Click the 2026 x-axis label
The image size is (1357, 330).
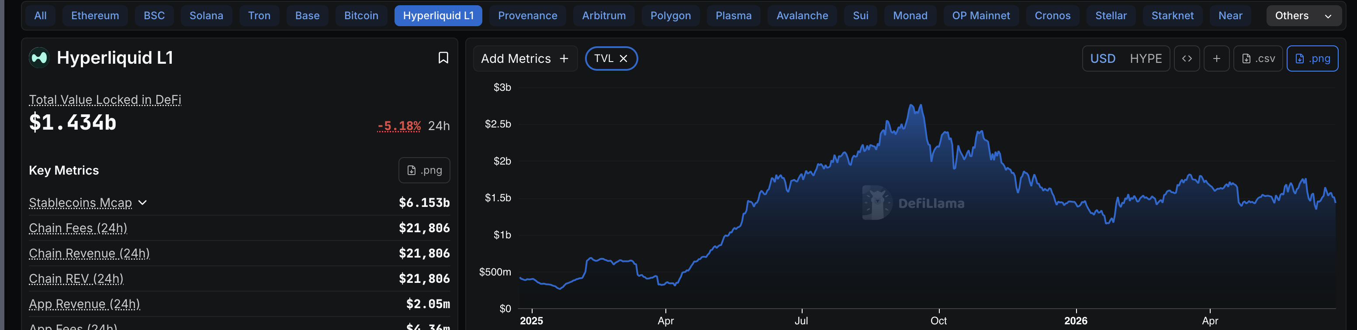(x=1075, y=320)
